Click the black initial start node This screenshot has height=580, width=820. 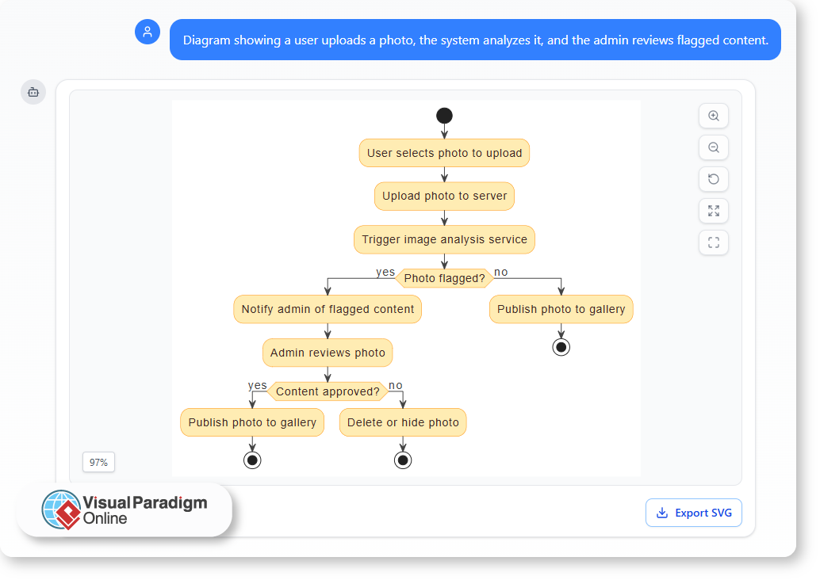coord(444,115)
